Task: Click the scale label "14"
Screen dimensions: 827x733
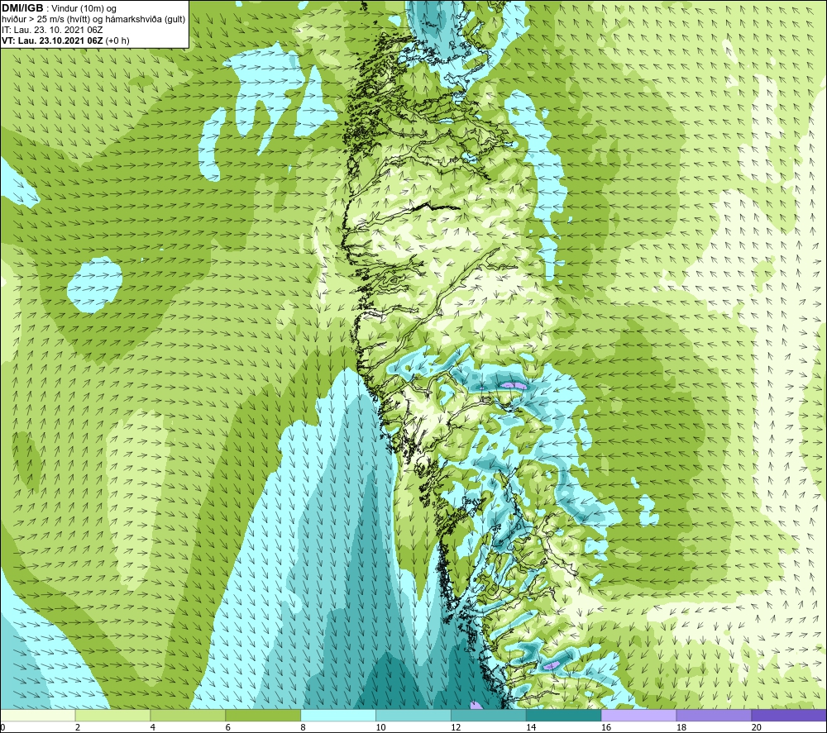Action: 531,727
